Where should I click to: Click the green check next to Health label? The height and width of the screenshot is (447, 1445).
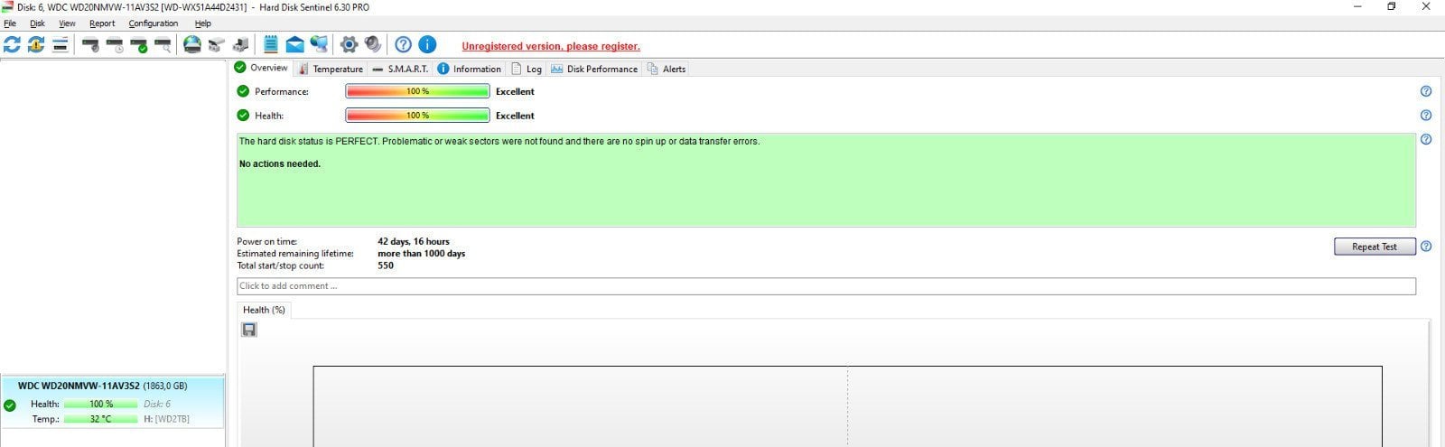click(243, 116)
